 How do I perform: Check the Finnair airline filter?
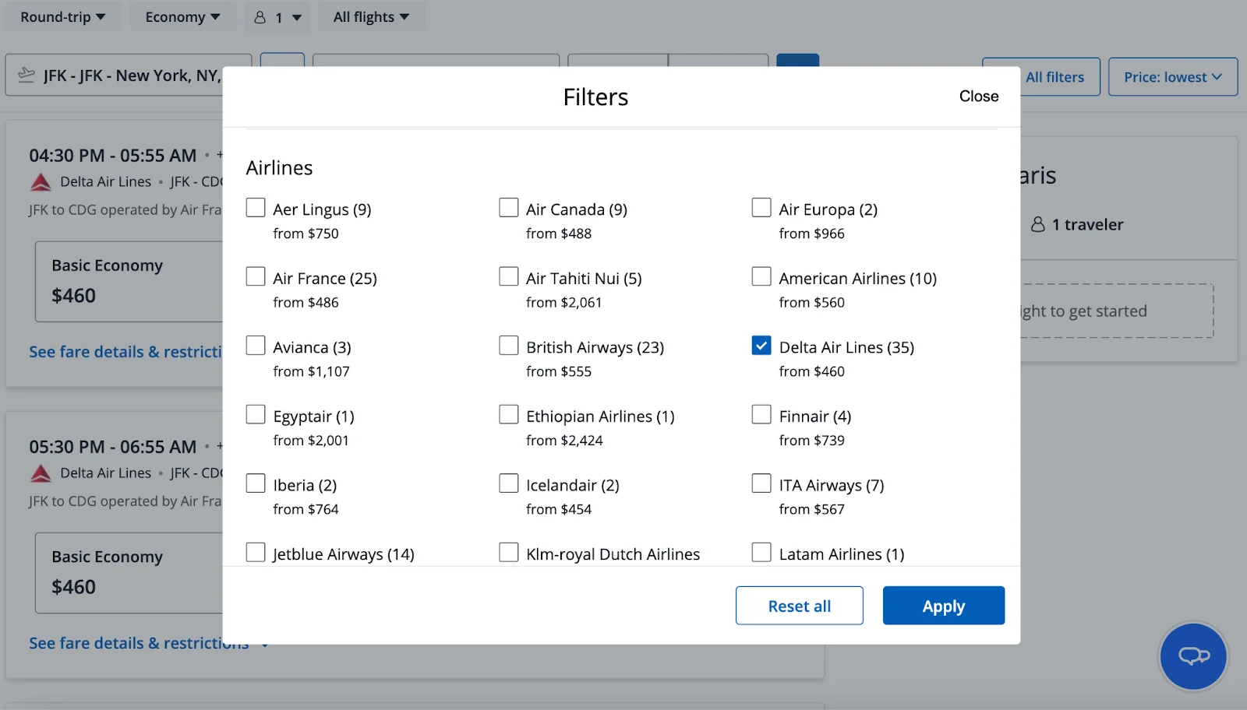[x=761, y=414]
